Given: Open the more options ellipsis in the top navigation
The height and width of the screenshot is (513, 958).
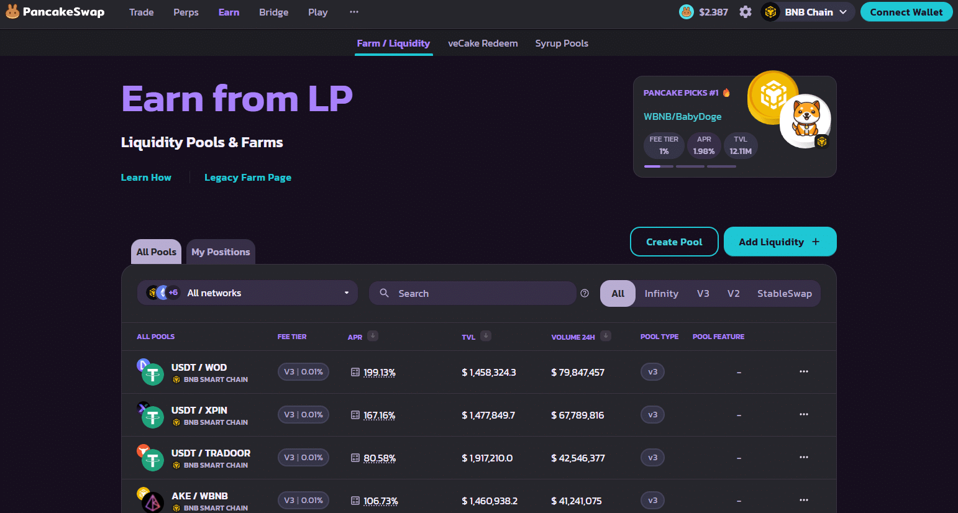Looking at the screenshot, I should (x=354, y=12).
